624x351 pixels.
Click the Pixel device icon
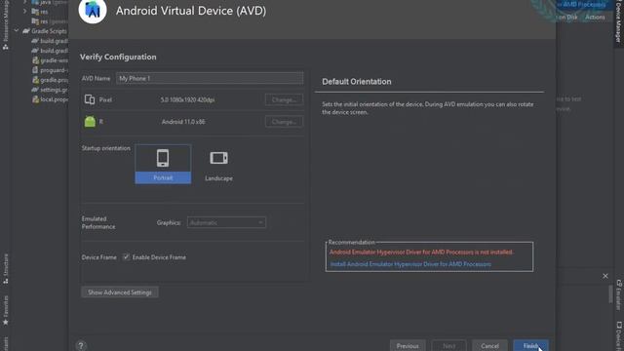coord(90,99)
